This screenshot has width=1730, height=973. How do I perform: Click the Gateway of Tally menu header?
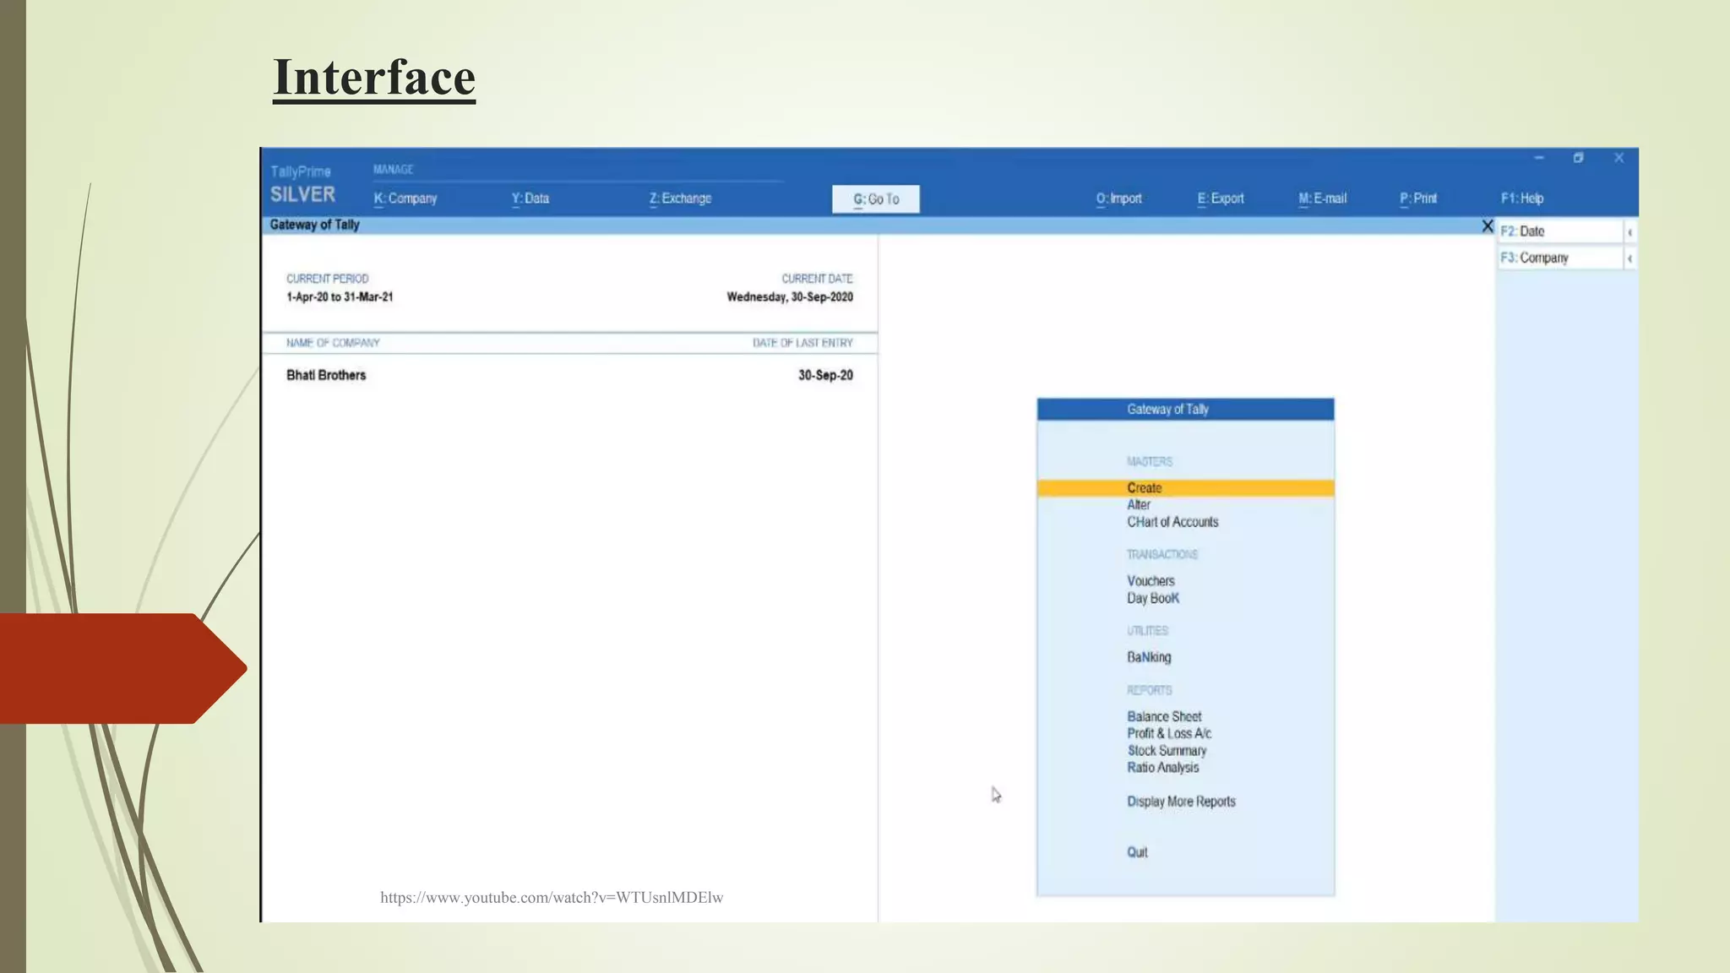pos(1186,410)
